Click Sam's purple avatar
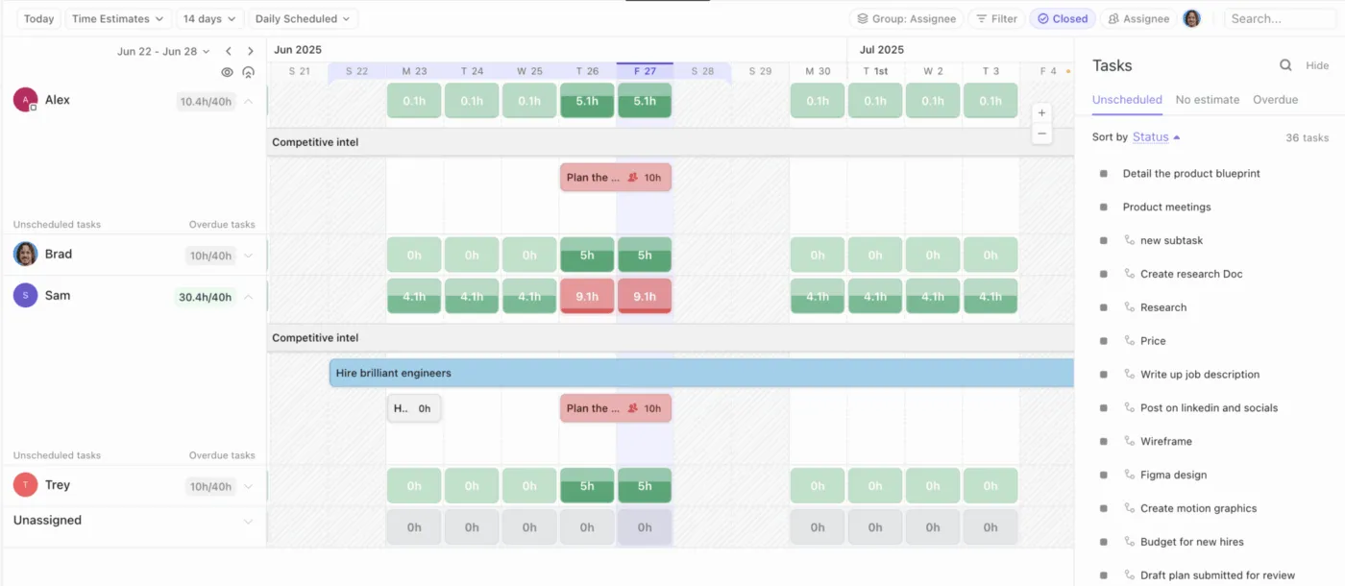Image resolution: width=1345 pixels, height=586 pixels. point(26,296)
